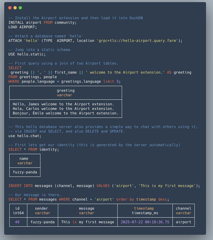Click the SELECT * FROM identity query

[x=34, y=149]
